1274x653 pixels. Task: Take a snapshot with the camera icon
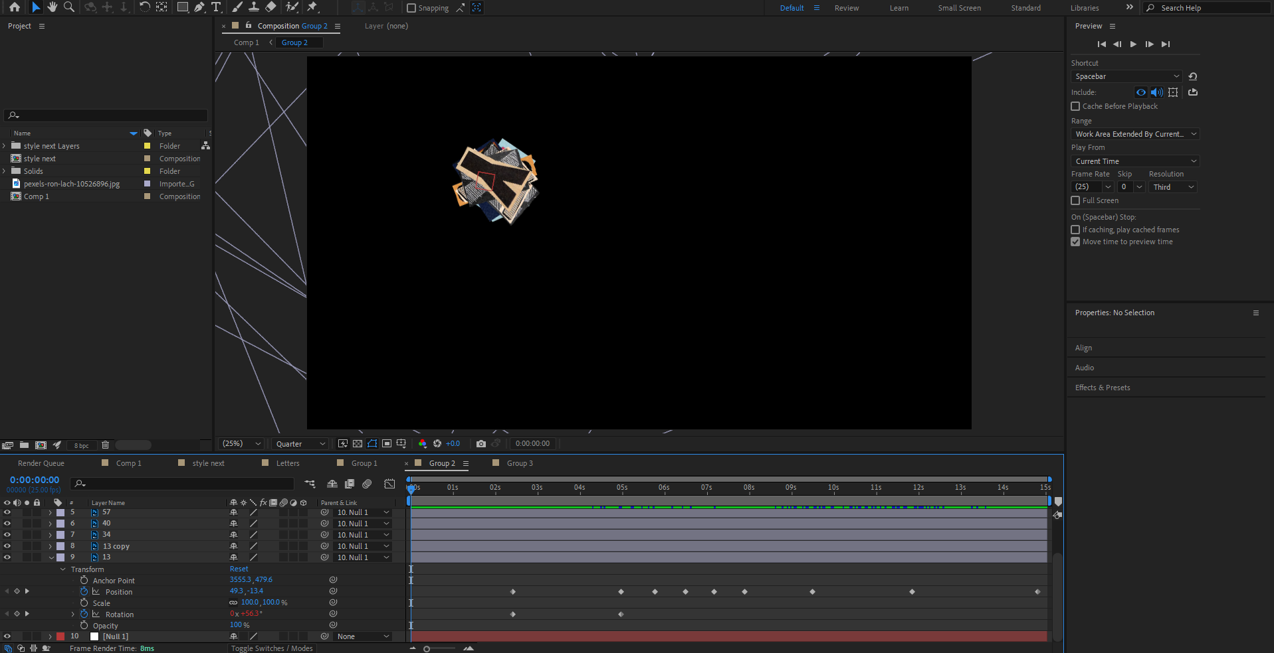click(x=481, y=443)
